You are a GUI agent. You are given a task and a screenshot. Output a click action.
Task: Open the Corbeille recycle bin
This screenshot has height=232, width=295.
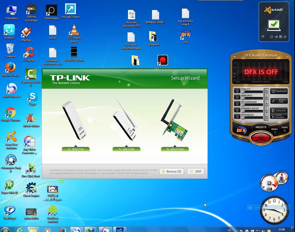tap(10, 51)
